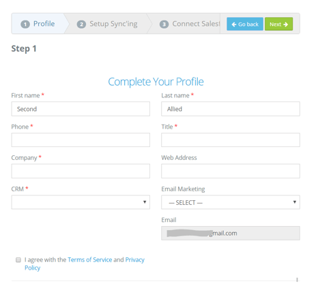
Task: Click the right arrow on Next
Action: point(286,25)
